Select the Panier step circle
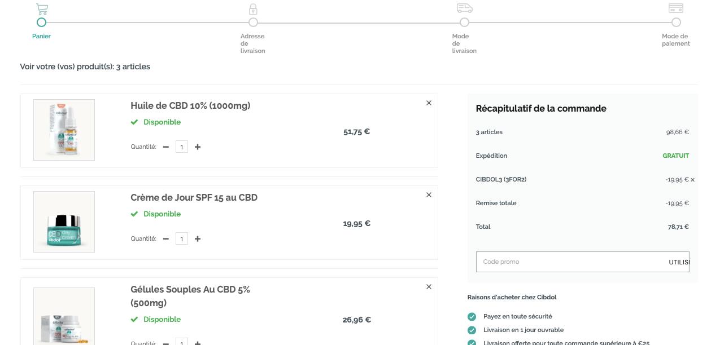 coord(41,23)
